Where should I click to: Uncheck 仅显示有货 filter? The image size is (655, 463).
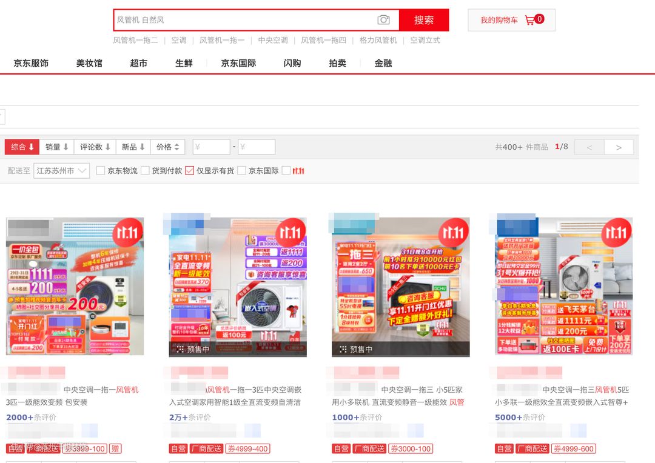pyautogui.click(x=189, y=171)
